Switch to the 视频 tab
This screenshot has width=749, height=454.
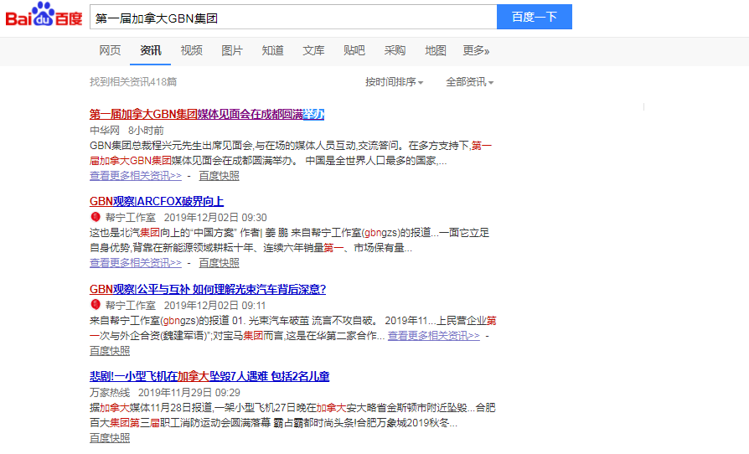tap(192, 51)
